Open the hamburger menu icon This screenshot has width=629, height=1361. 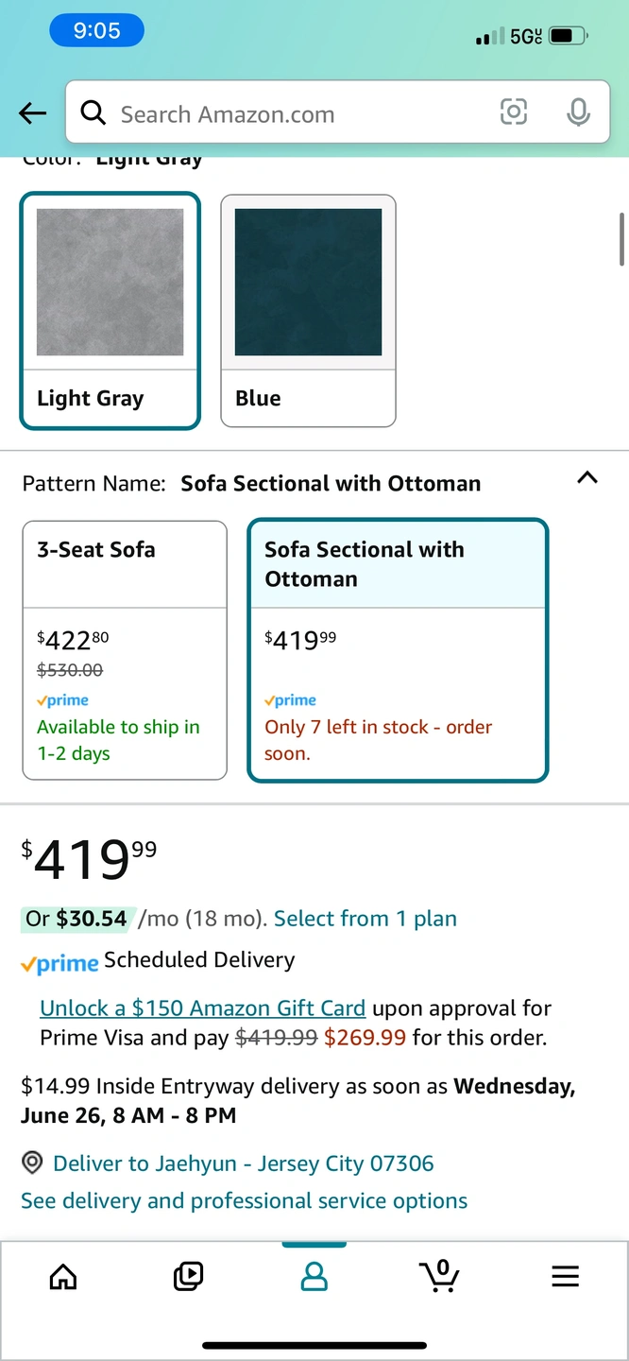tap(565, 1277)
